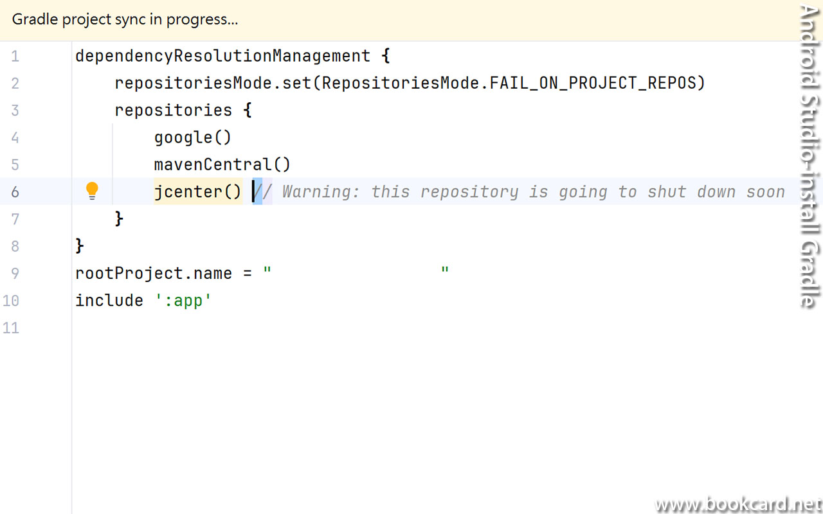Click repositoriesMode.set method call
Image resolution: width=823 pixels, height=514 pixels.
click(212, 83)
